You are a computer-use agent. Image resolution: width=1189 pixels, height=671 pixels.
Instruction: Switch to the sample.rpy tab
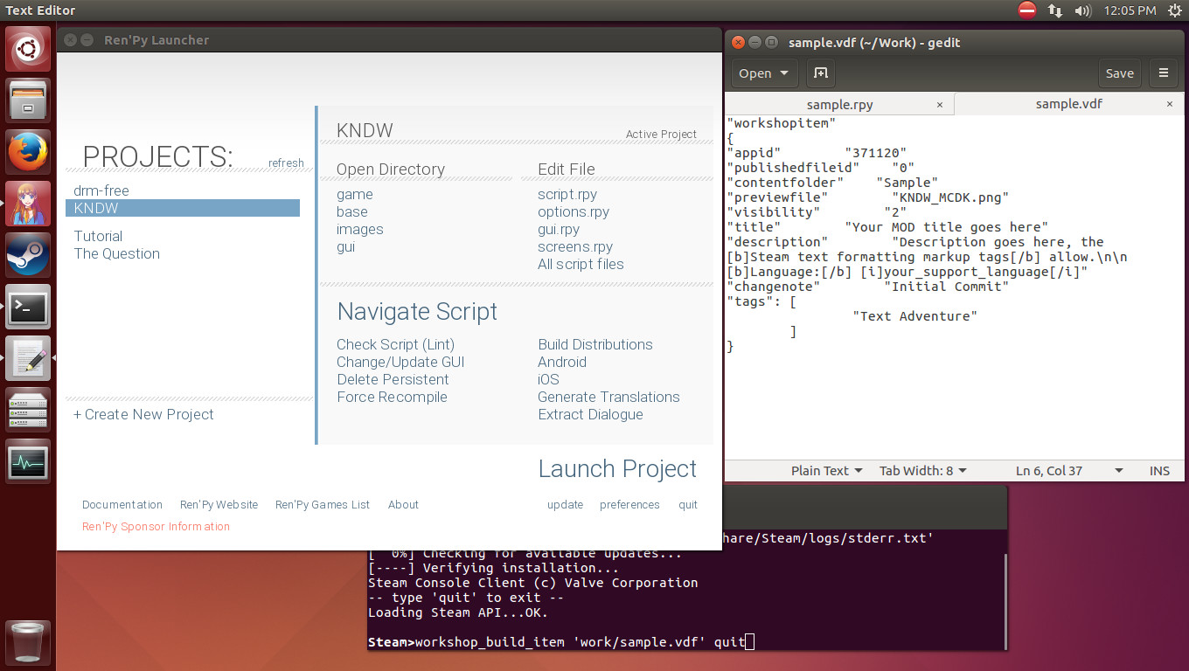(839, 104)
